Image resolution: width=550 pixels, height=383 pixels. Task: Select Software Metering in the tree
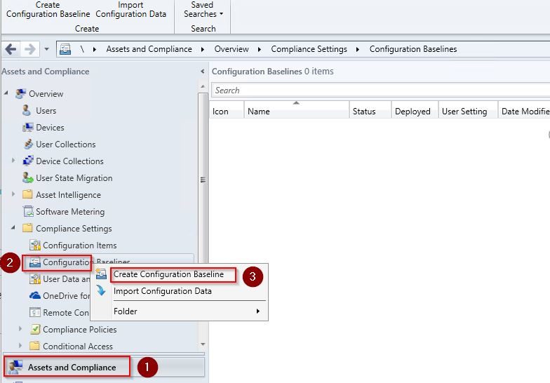pyautogui.click(x=70, y=212)
